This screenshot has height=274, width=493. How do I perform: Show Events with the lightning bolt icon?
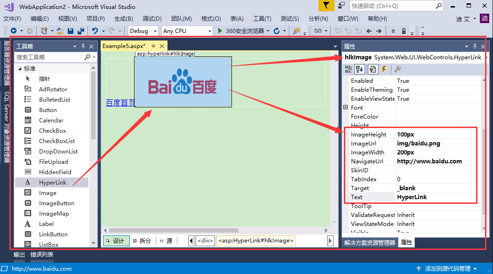384,69
